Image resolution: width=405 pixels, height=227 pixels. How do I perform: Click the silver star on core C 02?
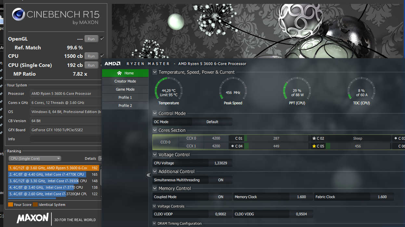[x=314, y=138]
